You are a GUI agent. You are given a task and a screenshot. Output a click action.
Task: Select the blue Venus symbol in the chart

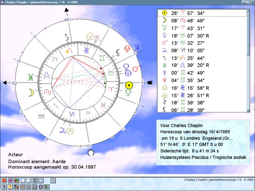click(x=126, y=67)
